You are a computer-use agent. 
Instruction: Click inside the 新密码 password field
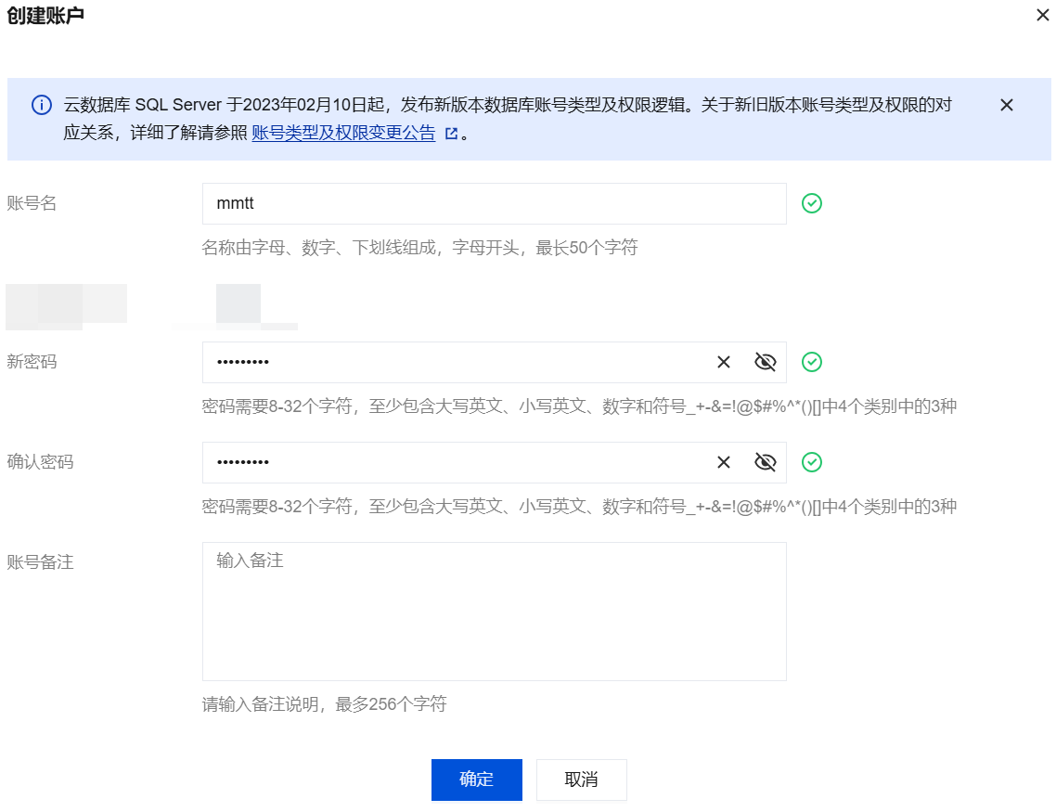pos(455,362)
